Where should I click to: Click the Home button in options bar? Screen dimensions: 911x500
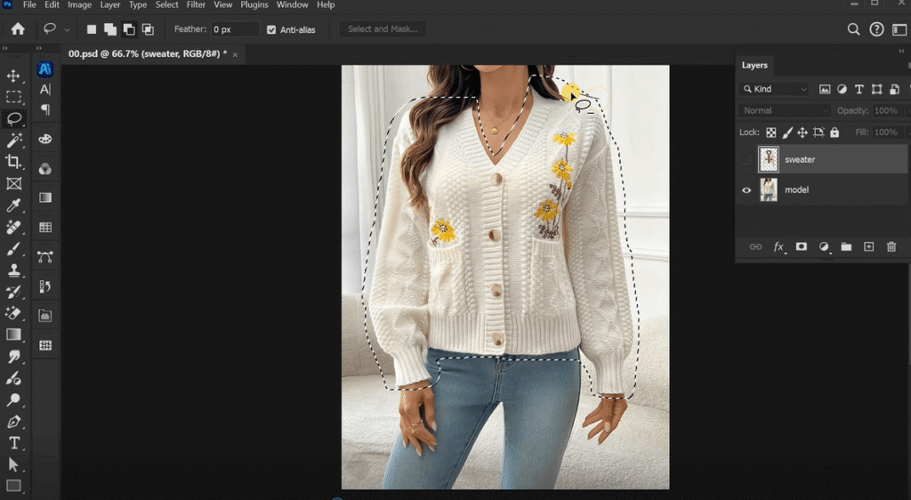[x=17, y=29]
